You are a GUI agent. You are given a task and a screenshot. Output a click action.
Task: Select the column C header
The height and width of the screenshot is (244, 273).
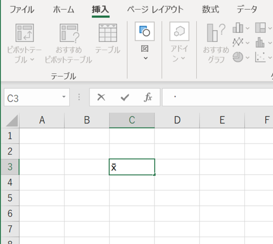click(x=132, y=121)
